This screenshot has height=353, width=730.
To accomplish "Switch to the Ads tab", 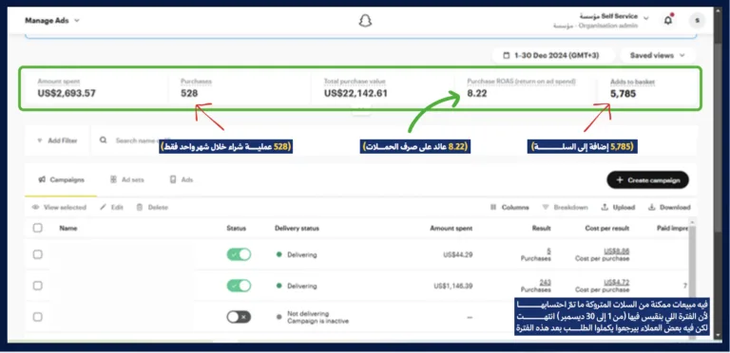I will pos(182,179).
